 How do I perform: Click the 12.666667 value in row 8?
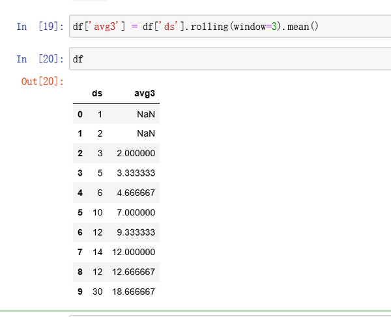pos(134,272)
